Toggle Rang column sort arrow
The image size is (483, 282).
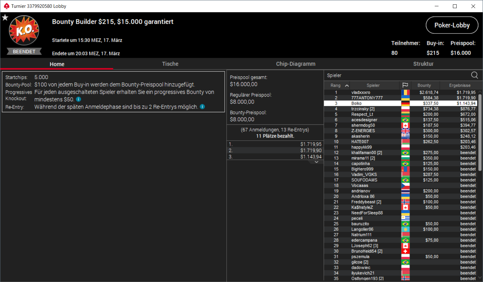click(x=347, y=85)
